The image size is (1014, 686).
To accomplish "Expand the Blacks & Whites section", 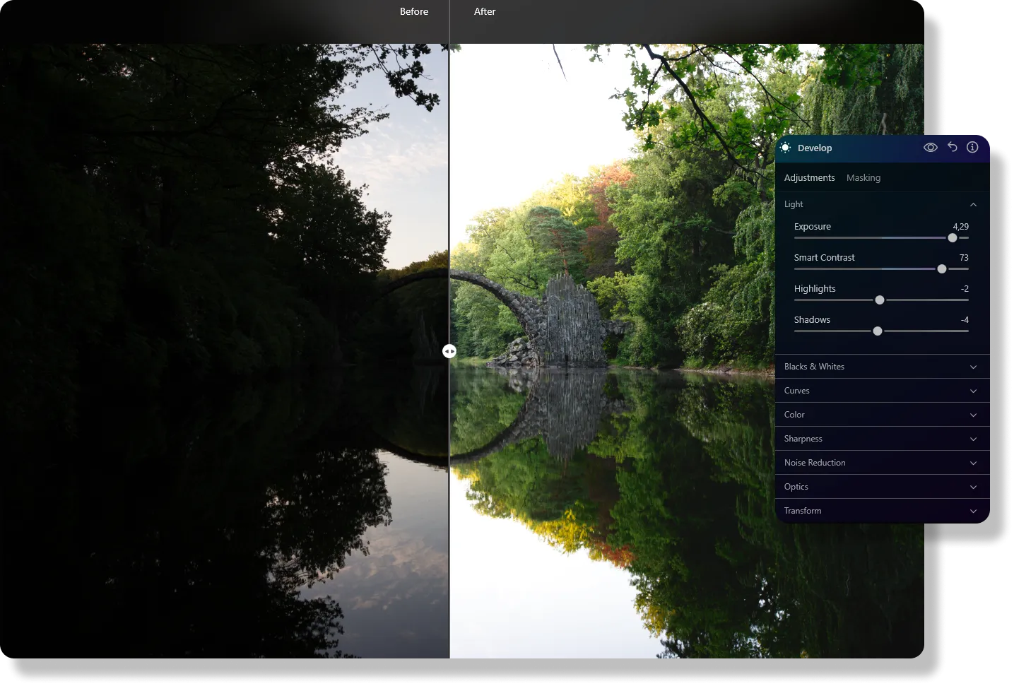I will 882,367.
